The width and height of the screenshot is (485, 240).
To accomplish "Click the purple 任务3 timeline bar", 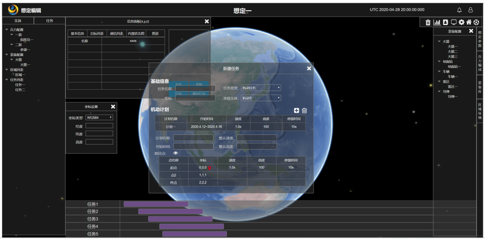I will [180, 219].
